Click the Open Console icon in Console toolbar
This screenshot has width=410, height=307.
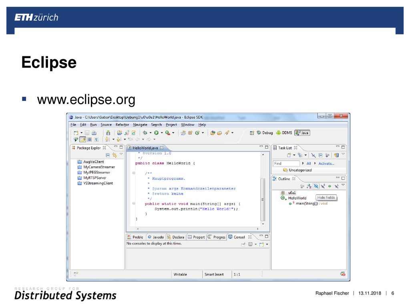261,244
